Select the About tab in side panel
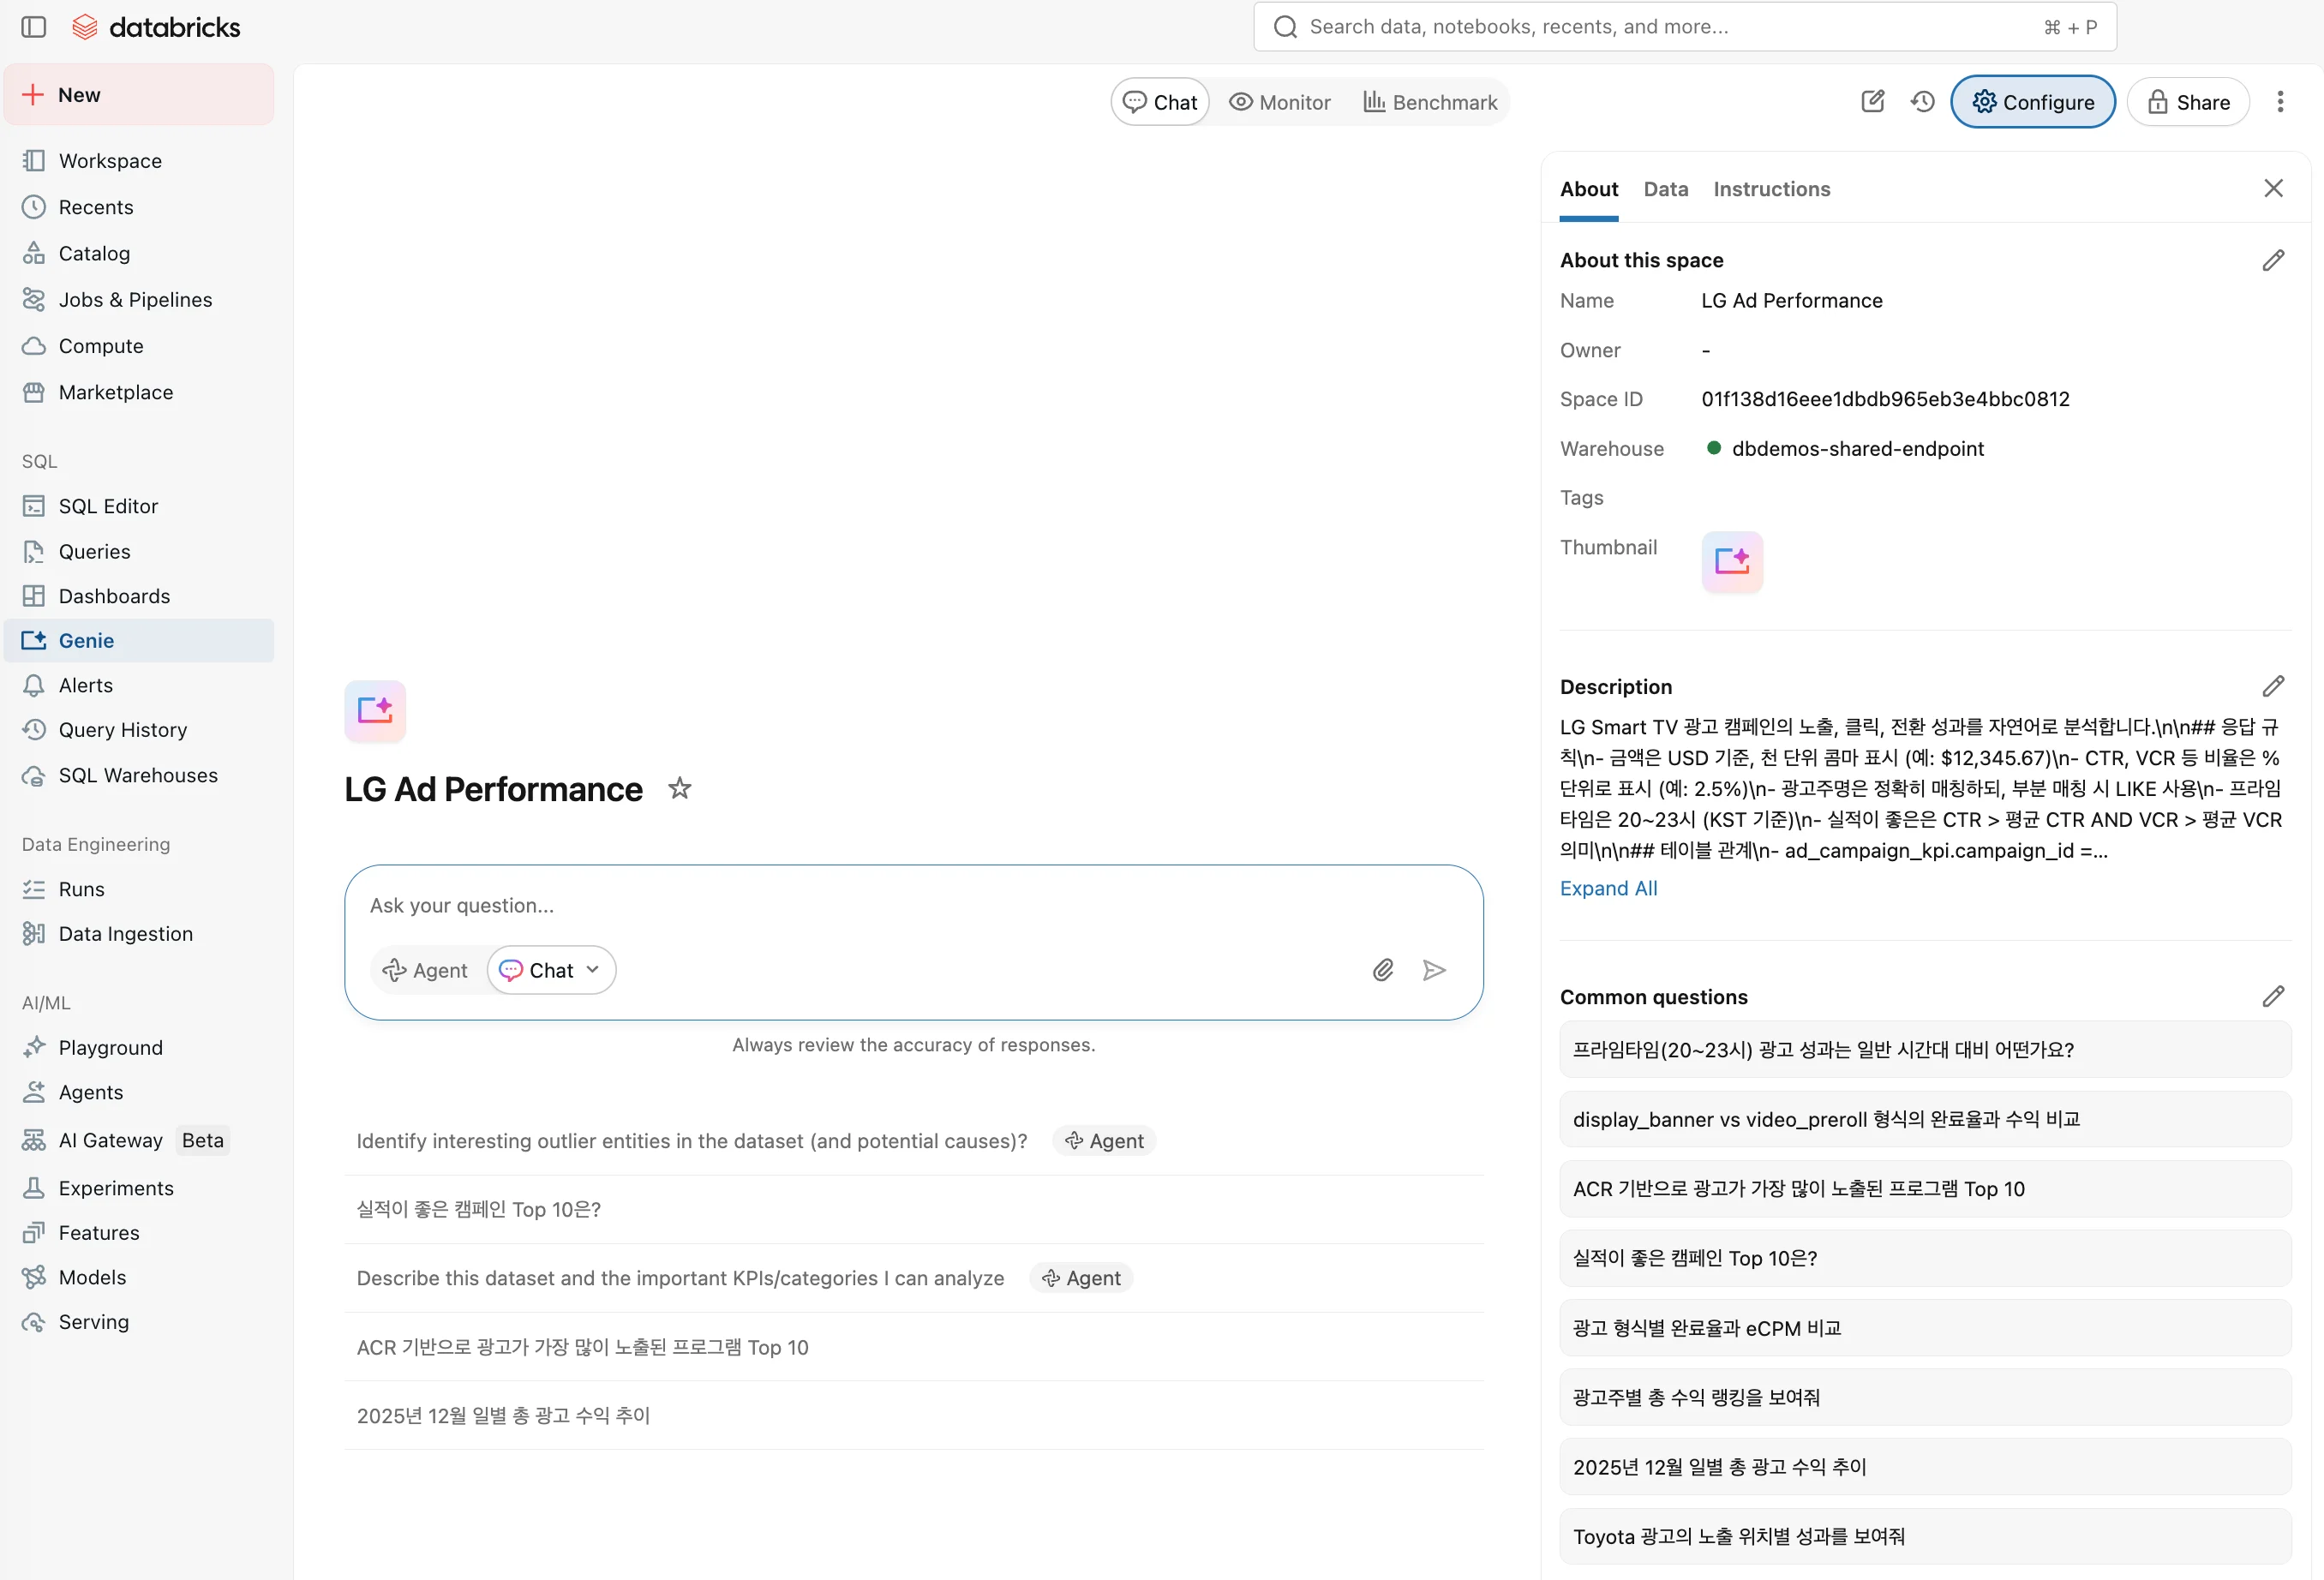Viewport: 2324px width, 1580px height. tap(1589, 189)
